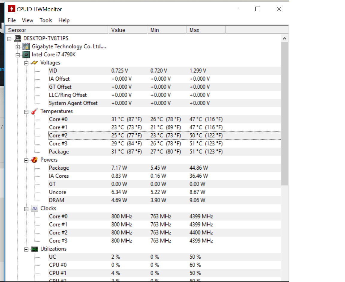Select the Uncore power row
Screen dimensions: 345x282
164,192
